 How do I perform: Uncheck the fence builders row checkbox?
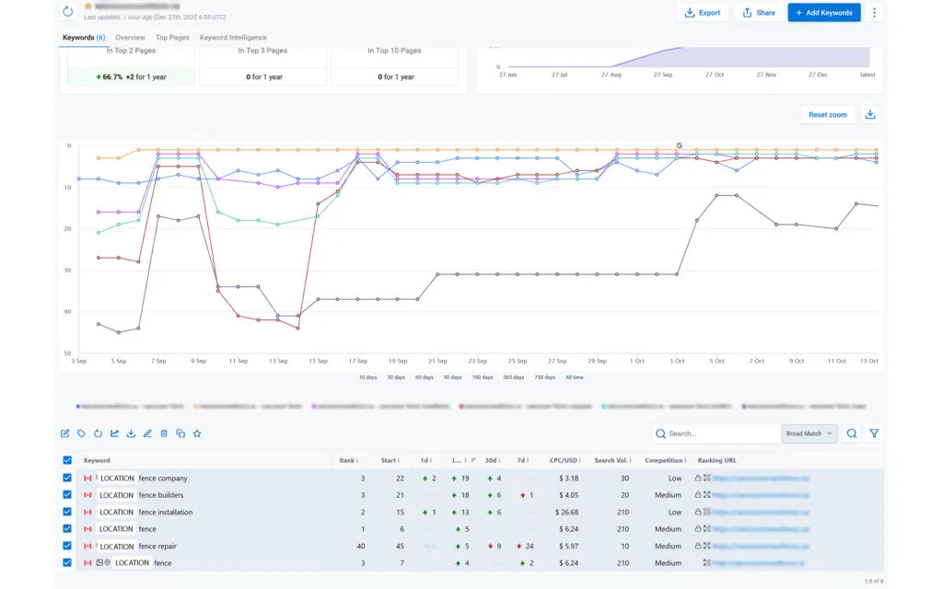67,494
